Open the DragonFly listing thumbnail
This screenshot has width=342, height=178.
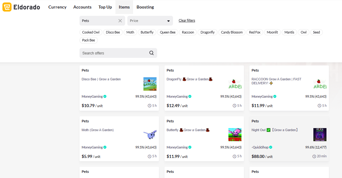pos(235,84)
